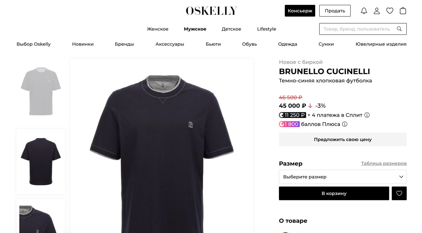Open the Обувь category menu

(250, 44)
